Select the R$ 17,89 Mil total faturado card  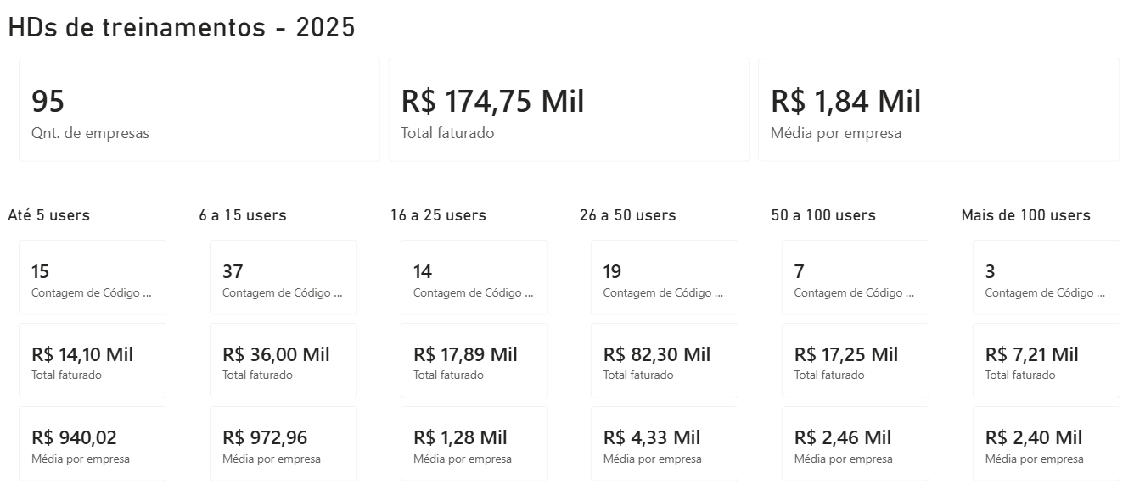tap(474, 360)
